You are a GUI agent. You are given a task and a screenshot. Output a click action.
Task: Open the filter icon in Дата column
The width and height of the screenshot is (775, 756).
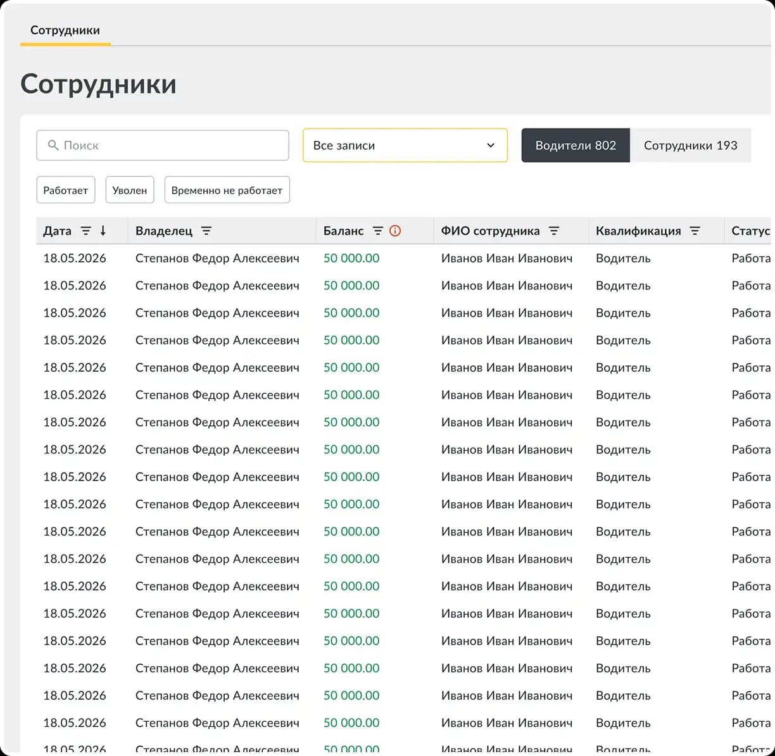[86, 231]
